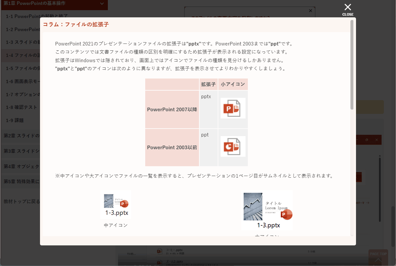Click the PAGE TOP button in background page
The image size is (396, 266).
pos(378,257)
